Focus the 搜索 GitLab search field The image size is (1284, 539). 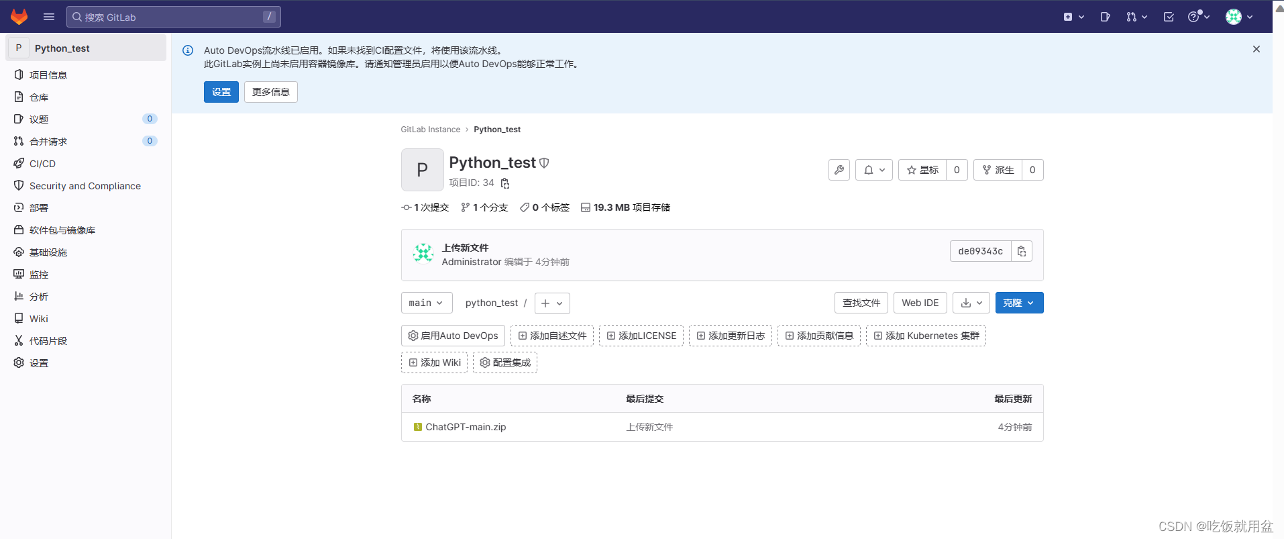click(x=174, y=17)
